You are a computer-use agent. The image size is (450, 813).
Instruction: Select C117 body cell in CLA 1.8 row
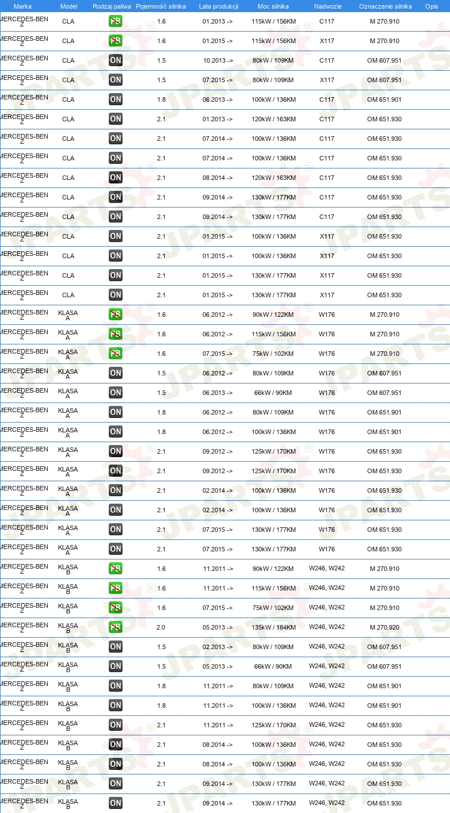327,99
